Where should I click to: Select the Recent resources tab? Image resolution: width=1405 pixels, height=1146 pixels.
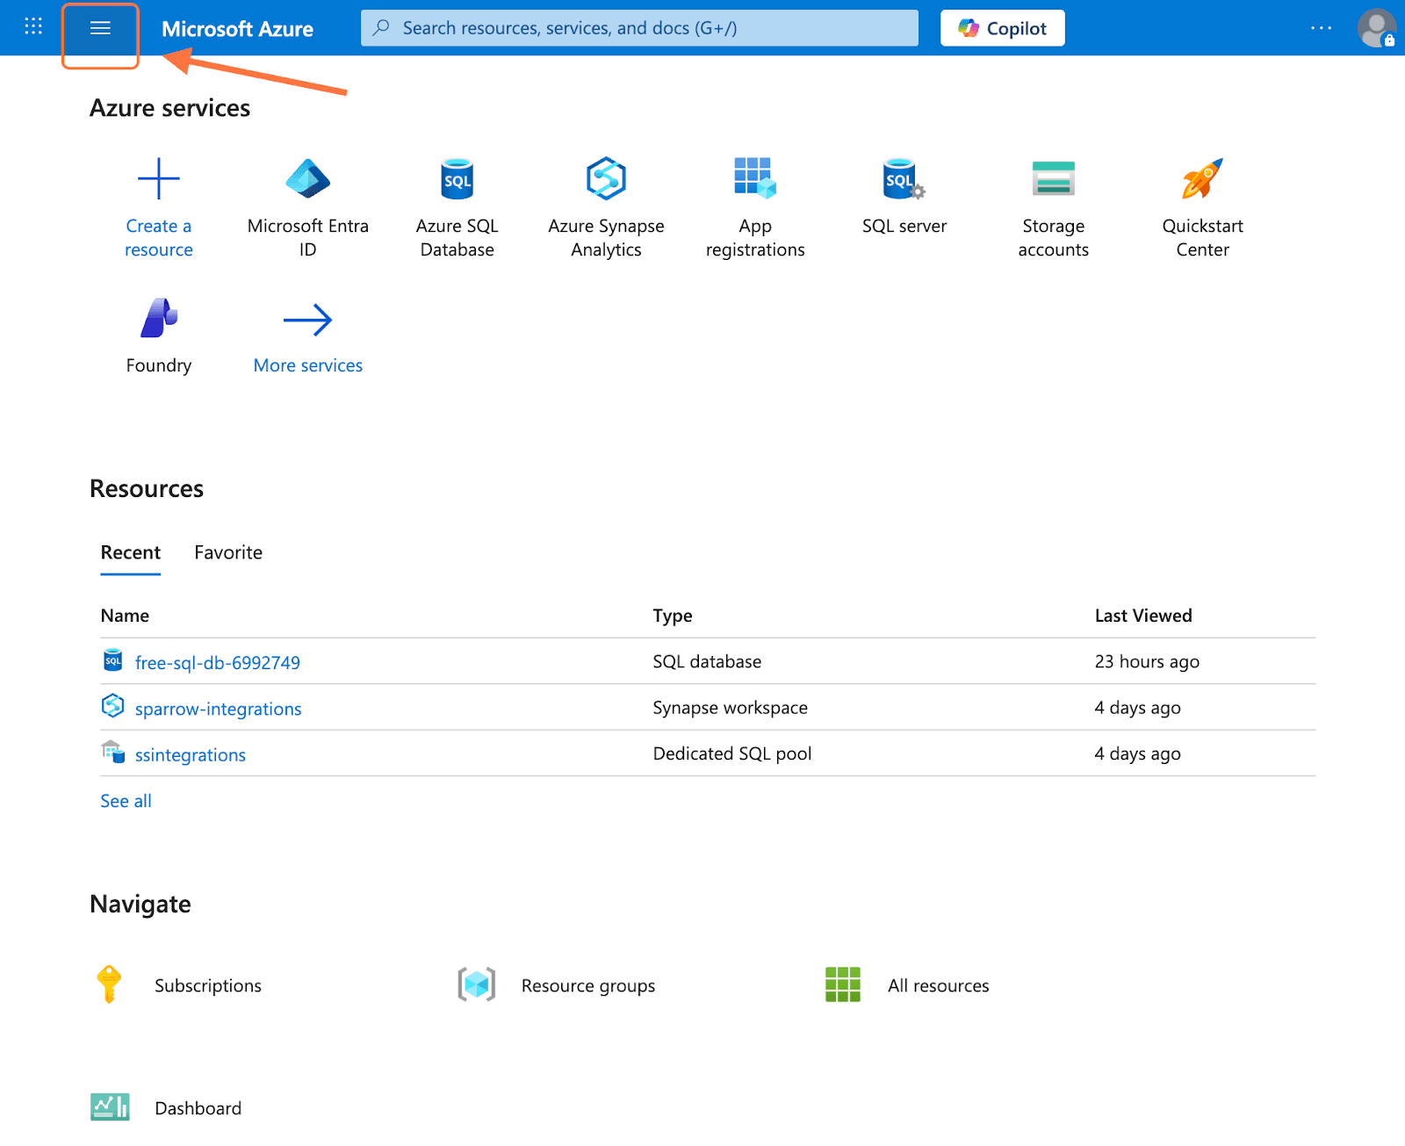click(x=131, y=552)
